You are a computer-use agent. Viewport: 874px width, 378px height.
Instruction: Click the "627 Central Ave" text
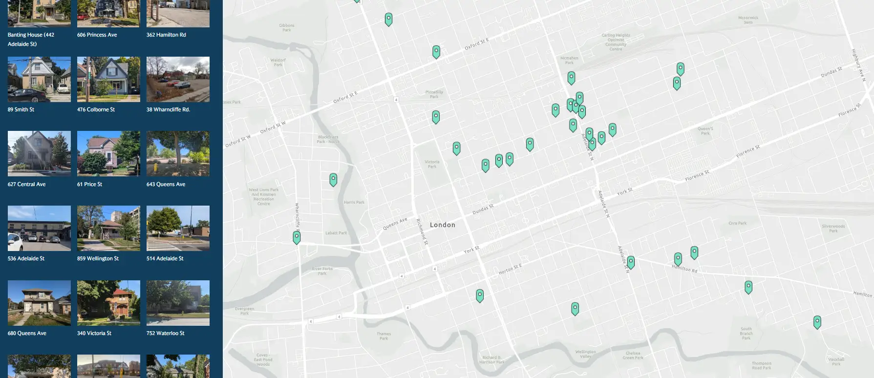[26, 184]
